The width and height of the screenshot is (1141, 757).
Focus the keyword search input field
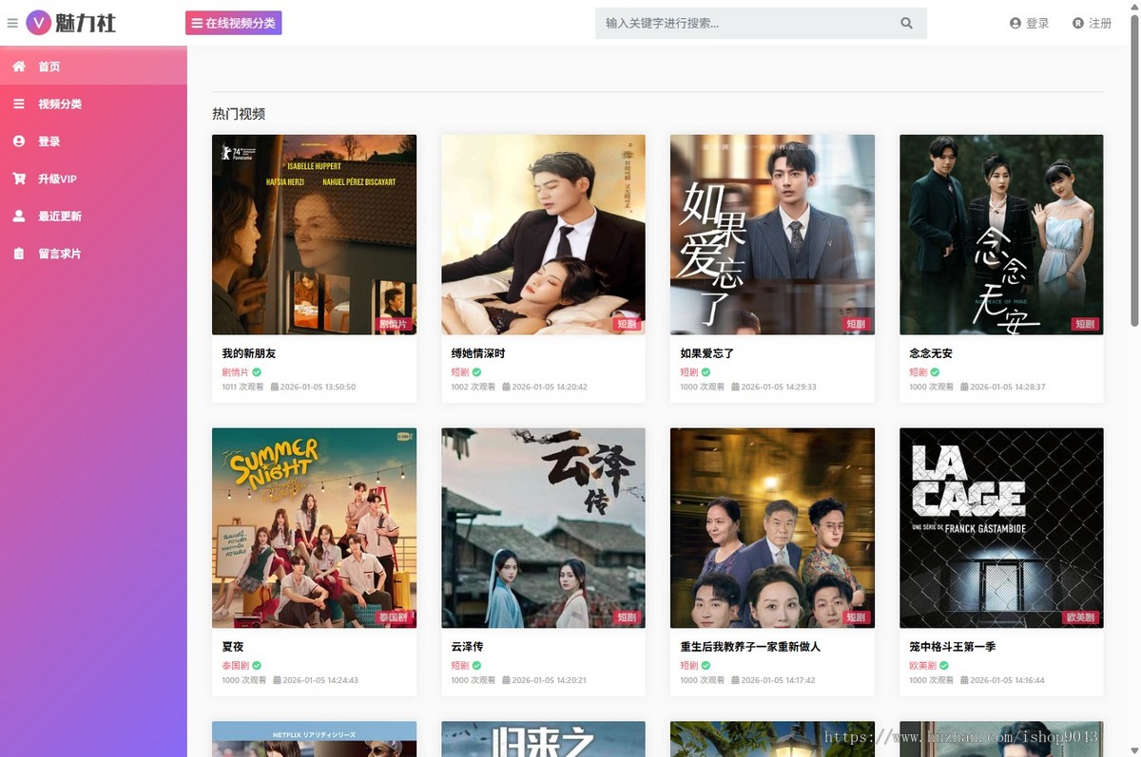746,24
